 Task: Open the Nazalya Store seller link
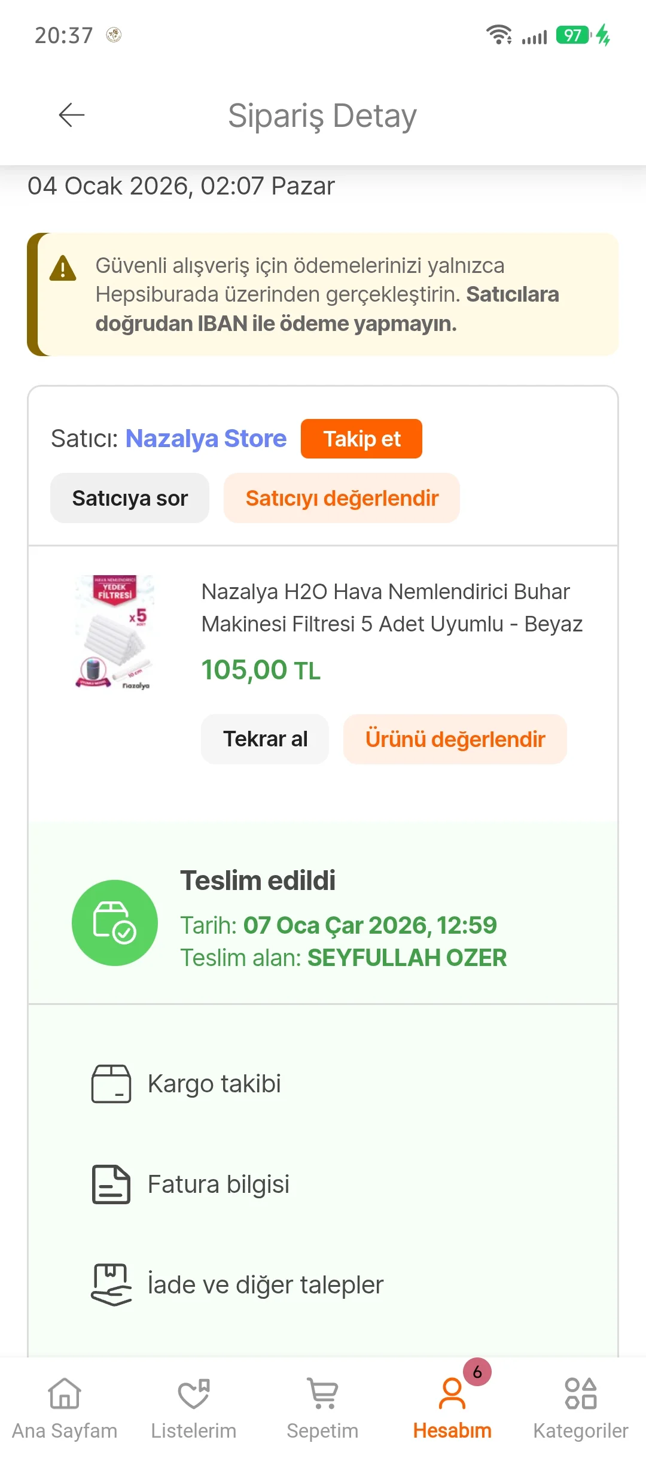(206, 439)
